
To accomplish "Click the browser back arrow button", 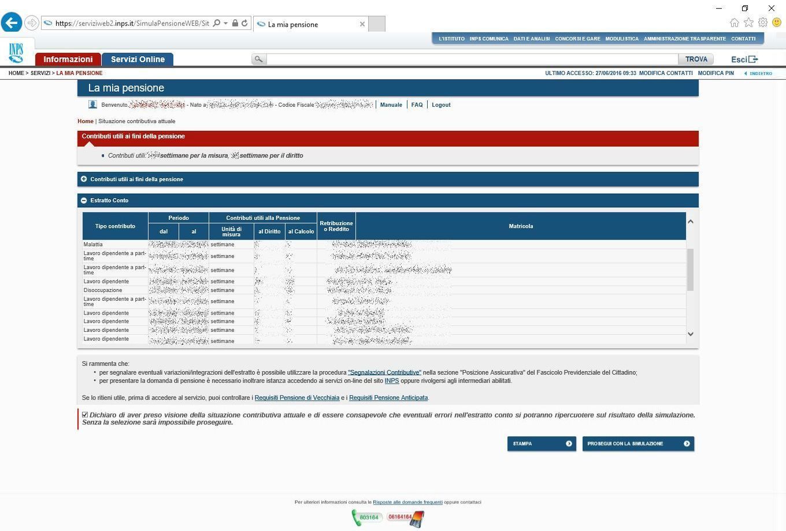I will 12,23.
